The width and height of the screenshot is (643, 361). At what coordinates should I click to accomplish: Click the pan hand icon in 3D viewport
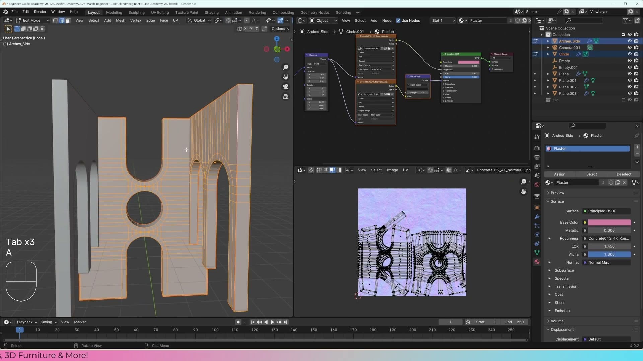click(x=286, y=77)
